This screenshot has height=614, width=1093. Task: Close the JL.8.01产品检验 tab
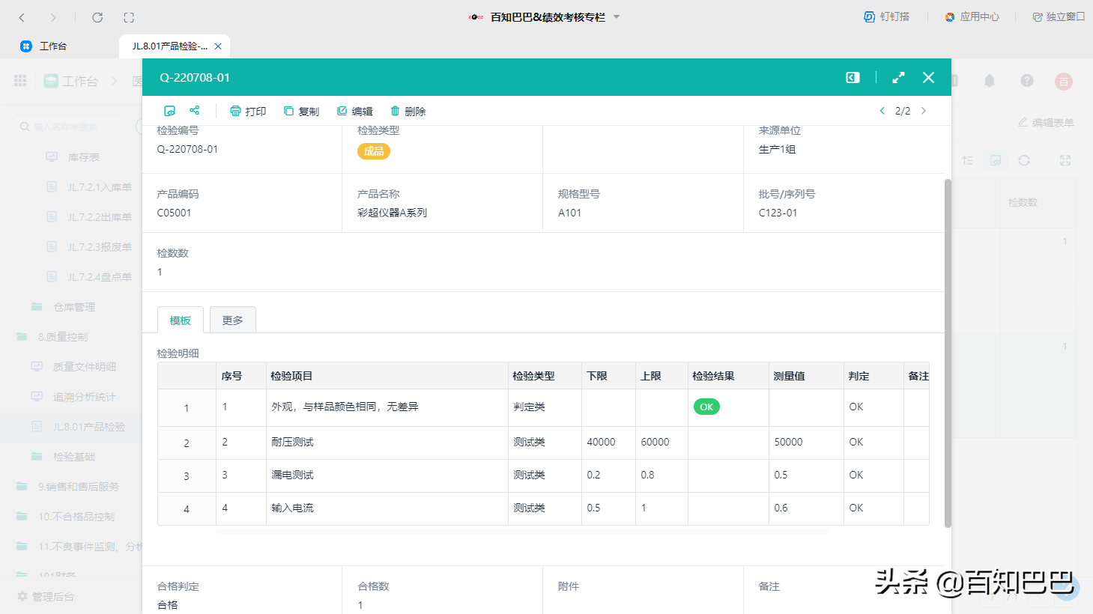(x=218, y=46)
